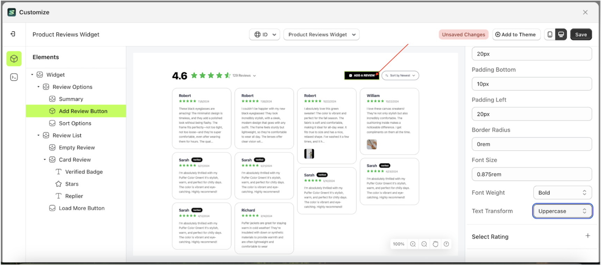Viewport: 601px width, 265px height.
Task: Click the Load More Button icon
Action: (x=52, y=208)
